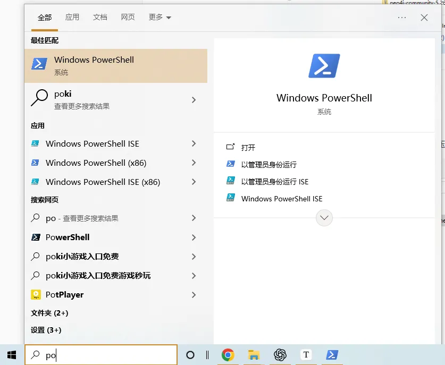Choose Windows PowerShell ISE action in preview
The height and width of the screenshot is (365, 445).
(282, 199)
